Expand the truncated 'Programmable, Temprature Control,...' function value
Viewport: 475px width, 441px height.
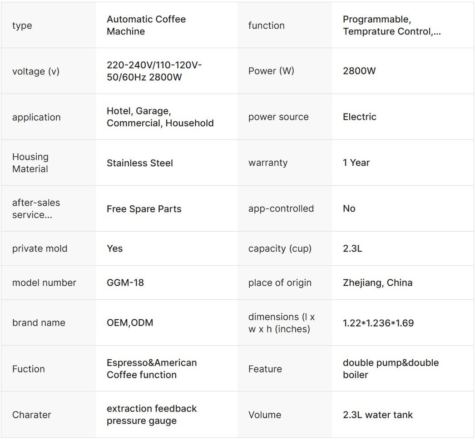click(x=391, y=25)
